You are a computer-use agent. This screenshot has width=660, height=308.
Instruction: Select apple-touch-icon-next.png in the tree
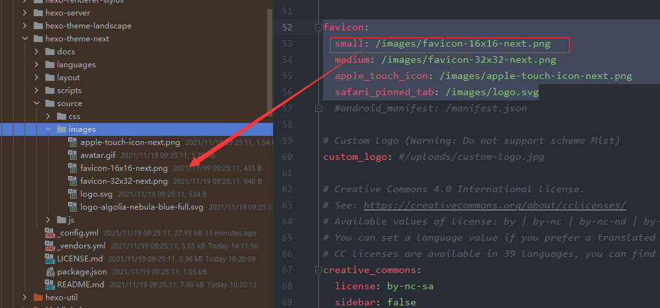click(x=130, y=142)
